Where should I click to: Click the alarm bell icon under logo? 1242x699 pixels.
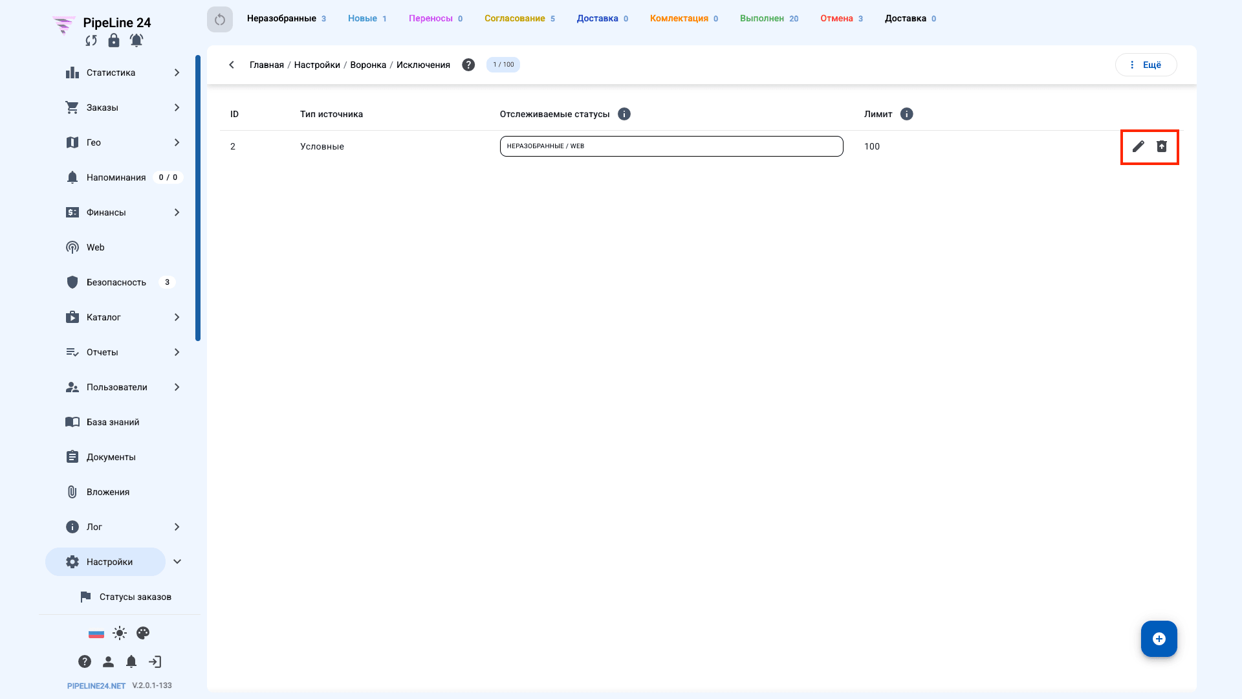point(136,40)
